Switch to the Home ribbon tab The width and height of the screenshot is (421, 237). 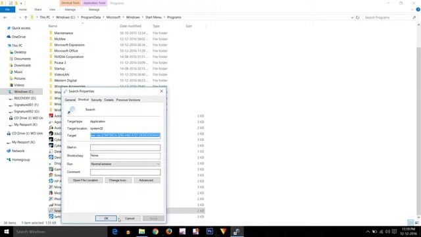pyautogui.click(x=23, y=9)
